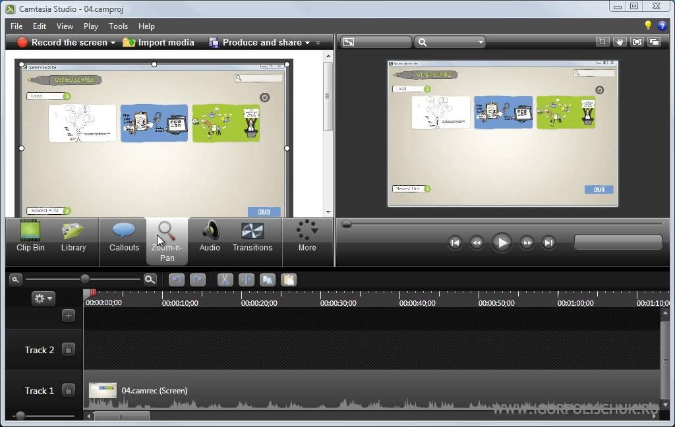Step forward in preview

tap(527, 242)
